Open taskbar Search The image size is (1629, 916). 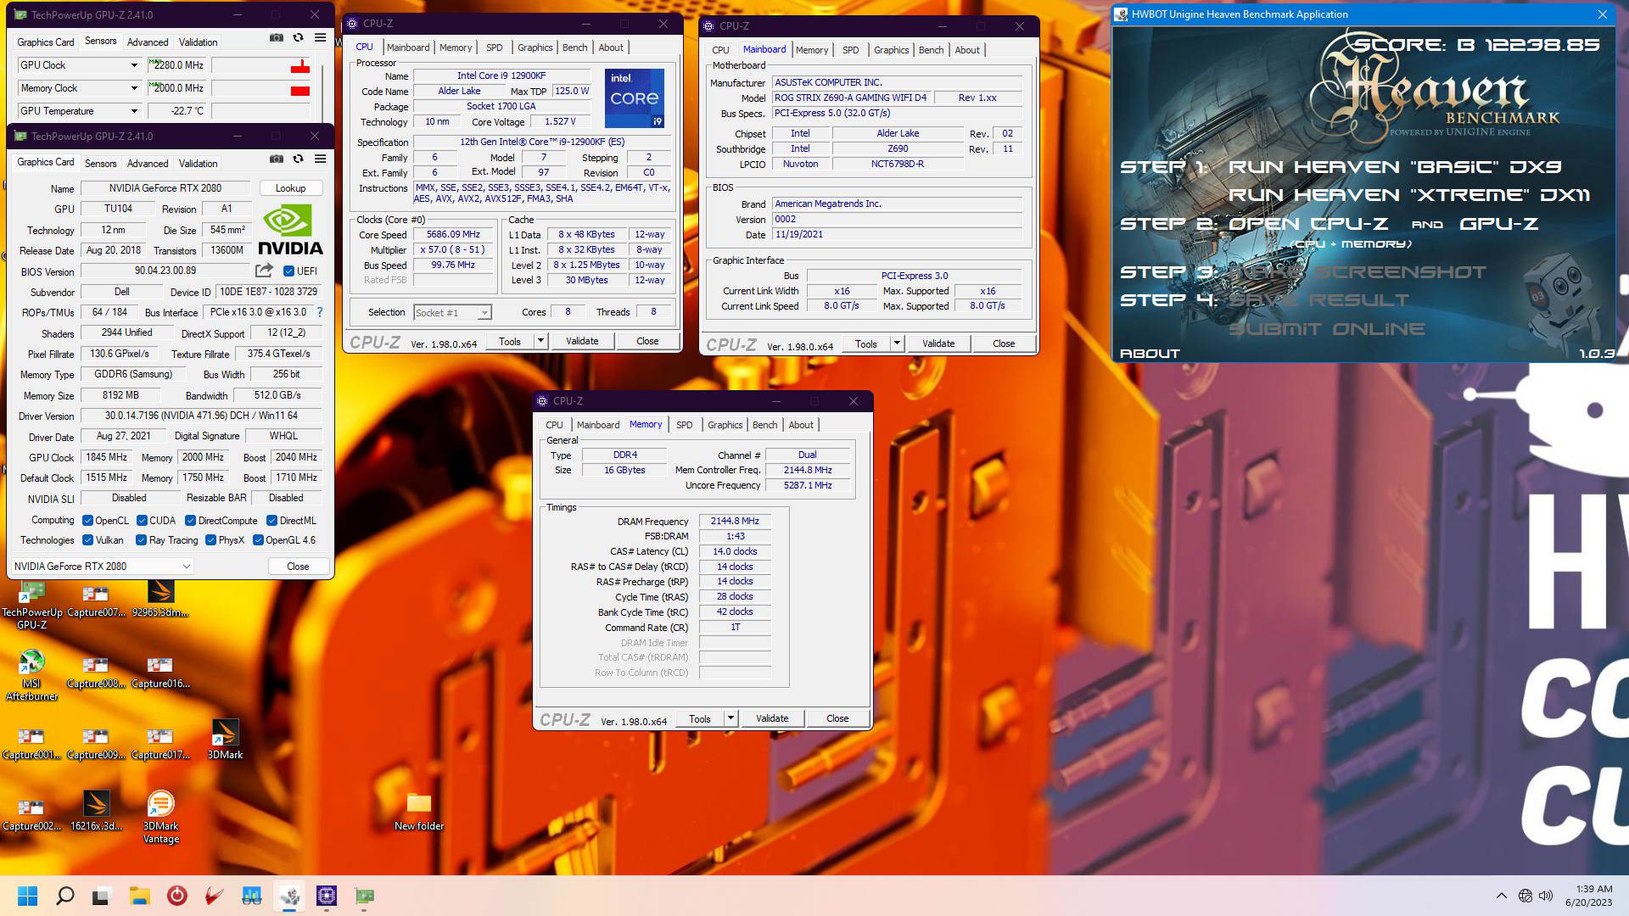(64, 896)
